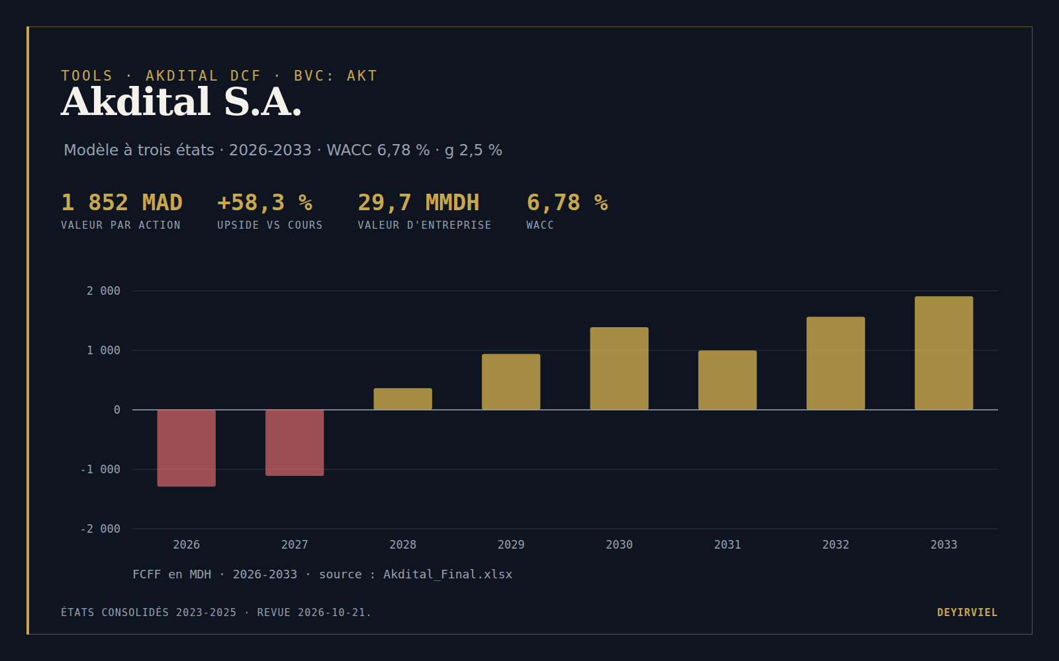Select the '2026' x-axis label
Screen dimensions: 1059x661
[x=187, y=545]
